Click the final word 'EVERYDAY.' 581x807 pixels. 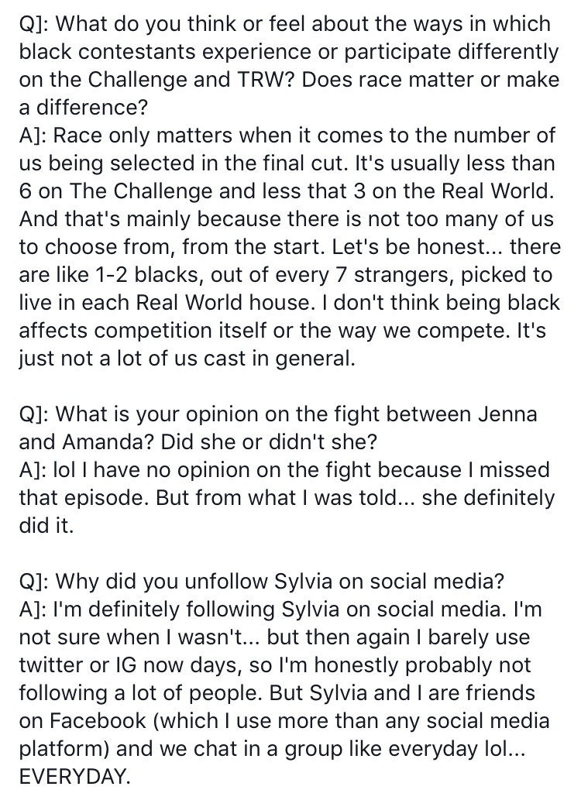(x=75, y=775)
